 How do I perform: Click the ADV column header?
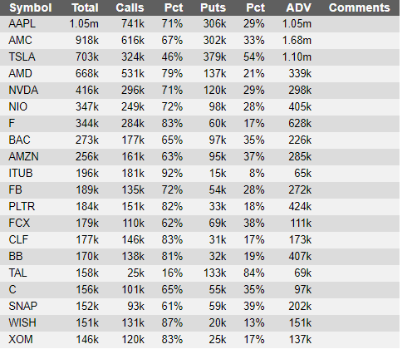(298, 7)
